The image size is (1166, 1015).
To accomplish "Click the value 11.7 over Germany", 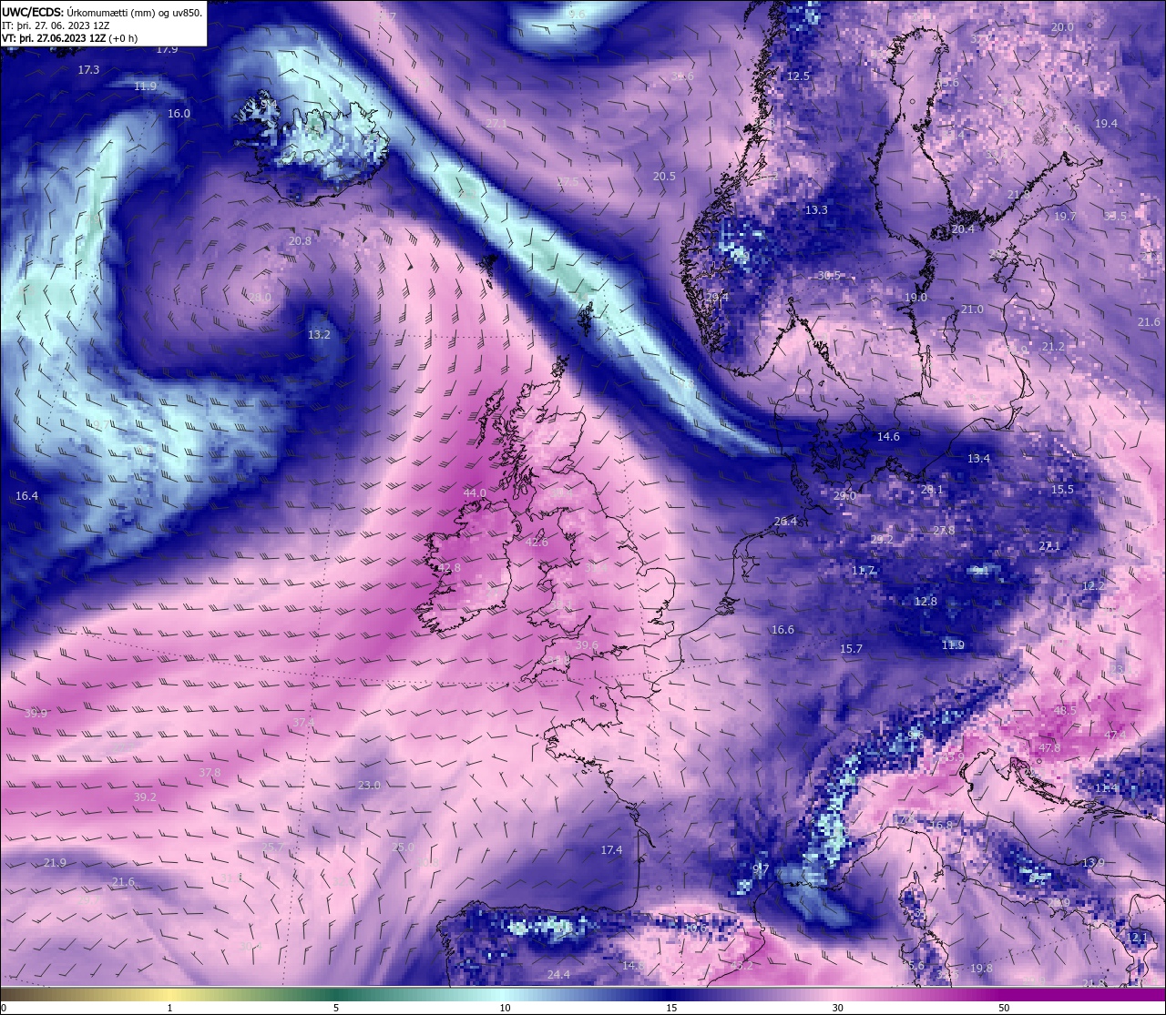I will (863, 570).
